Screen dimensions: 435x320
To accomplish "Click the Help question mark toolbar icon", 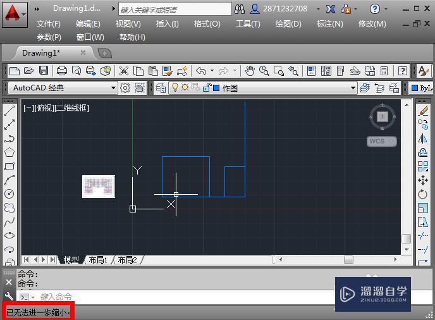I will click(403, 71).
